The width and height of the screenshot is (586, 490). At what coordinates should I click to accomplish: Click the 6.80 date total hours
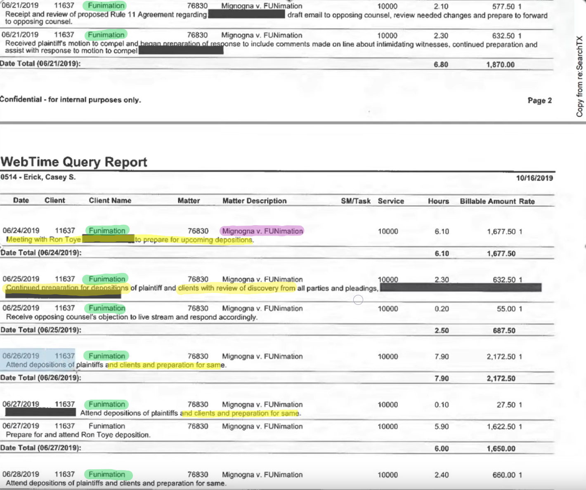[x=441, y=64]
